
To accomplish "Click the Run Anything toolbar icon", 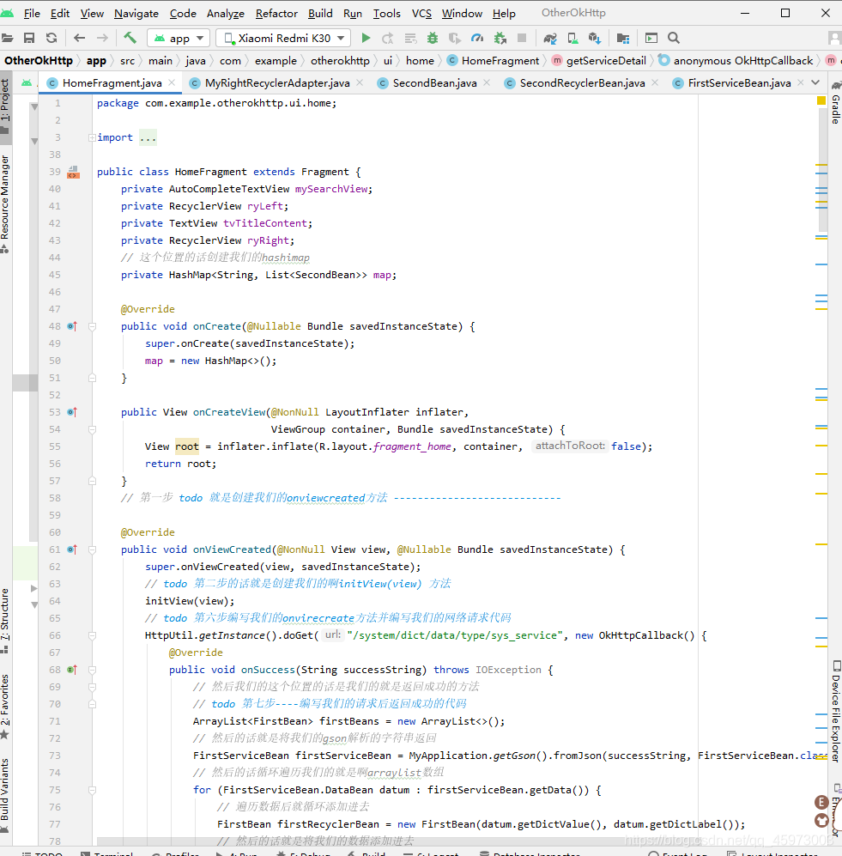I will pyautogui.click(x=651, y=39).
